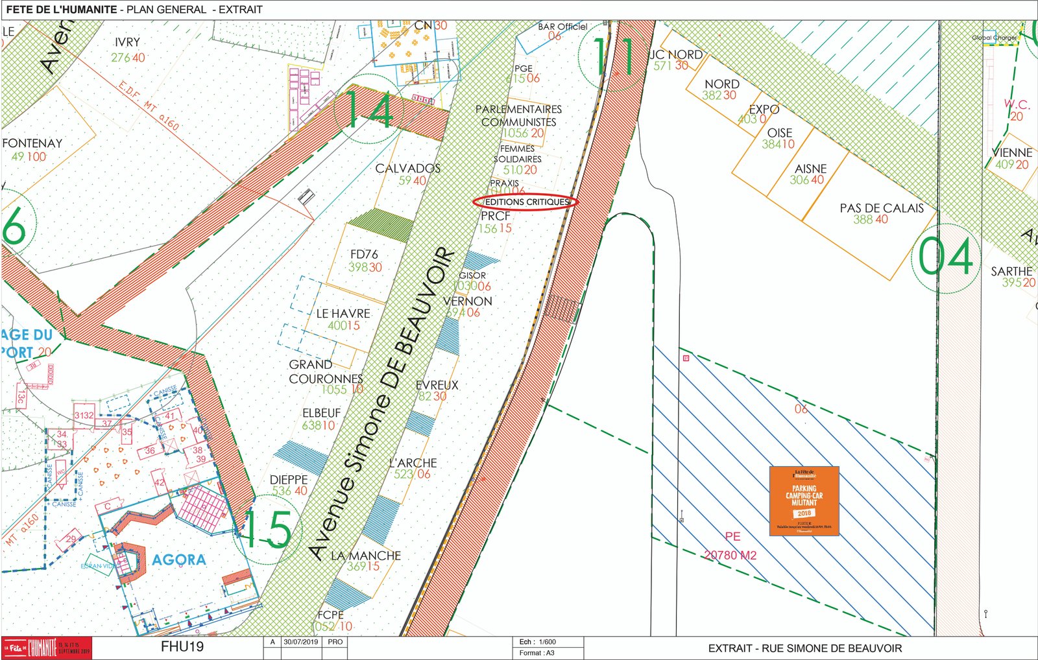Click the green zone 11 marker
This screenshot has height=660, width=1038.
click(x=614, y=57)
